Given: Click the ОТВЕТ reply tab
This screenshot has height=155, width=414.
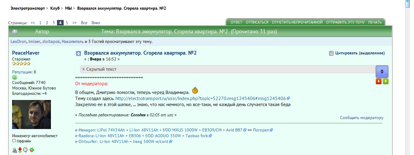Looking at the screenshot, I should point(236,22).
